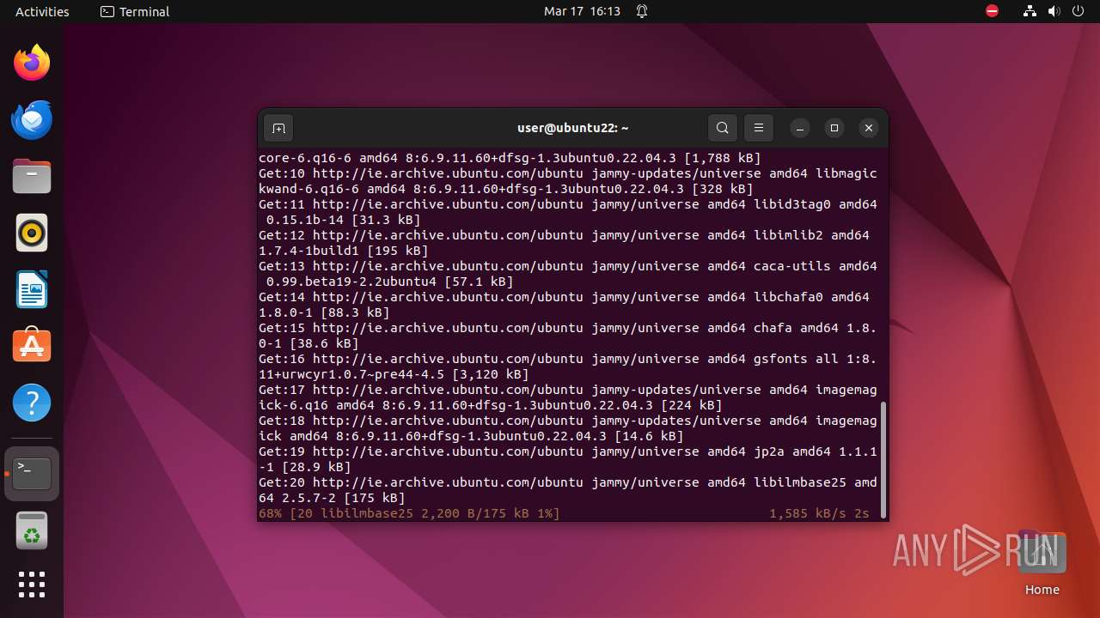Click the Get:17 imagemagick-6.q16 line
This screenshot has width=1100, height=618.
(x=568, y=397)
